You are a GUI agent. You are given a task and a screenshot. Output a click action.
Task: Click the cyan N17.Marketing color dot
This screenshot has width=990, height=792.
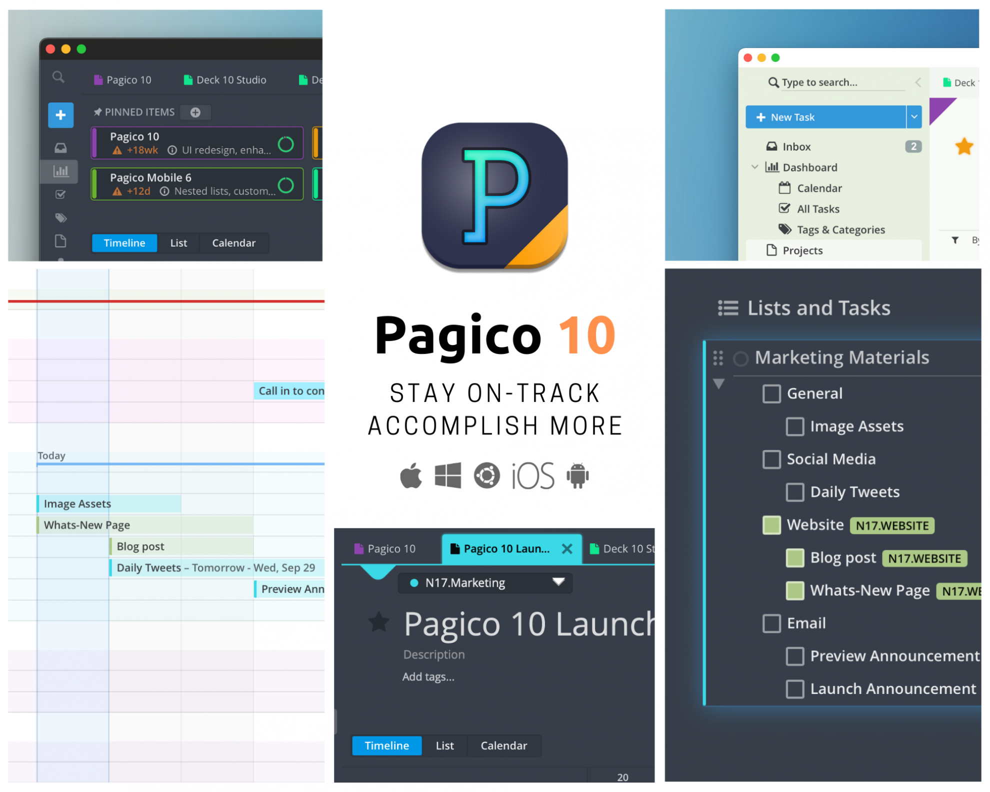point(413,582)
